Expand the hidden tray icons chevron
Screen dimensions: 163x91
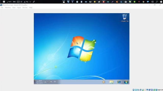pos(30,2)
